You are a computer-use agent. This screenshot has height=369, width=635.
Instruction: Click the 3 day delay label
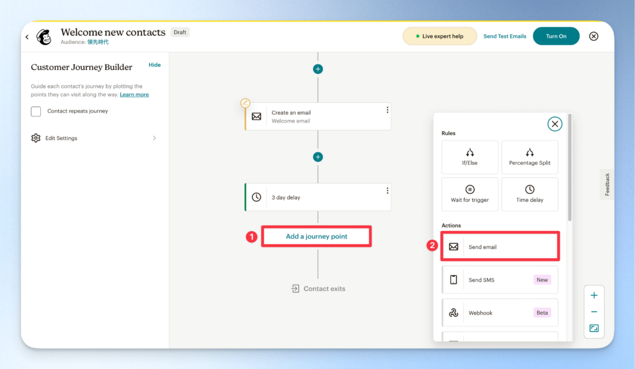285,198
